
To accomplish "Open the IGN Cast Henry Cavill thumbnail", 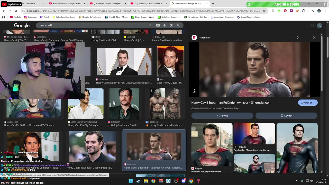I will [x=170, y=61].
